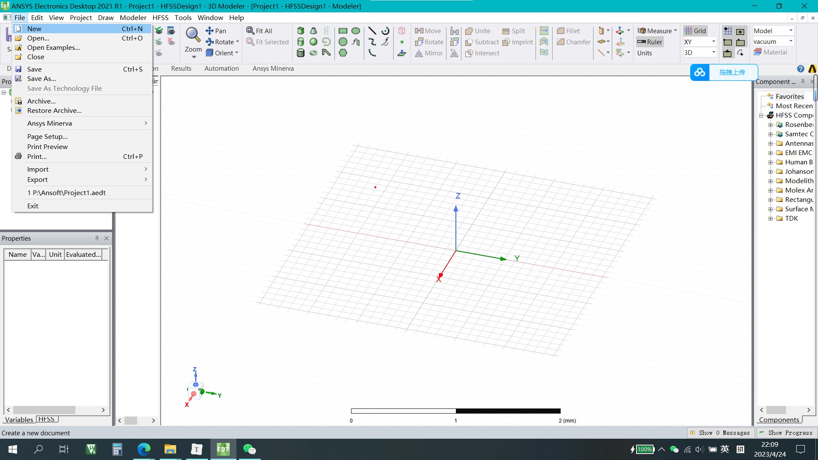Image resolution: width=818 pixels, height=460 pixels.
Task: Select the Draw Box tool
Action: (301, 31)
